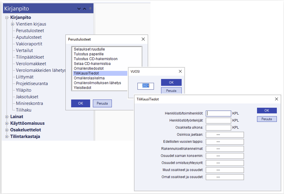Expand the Lainat tree node

point(7,117)
